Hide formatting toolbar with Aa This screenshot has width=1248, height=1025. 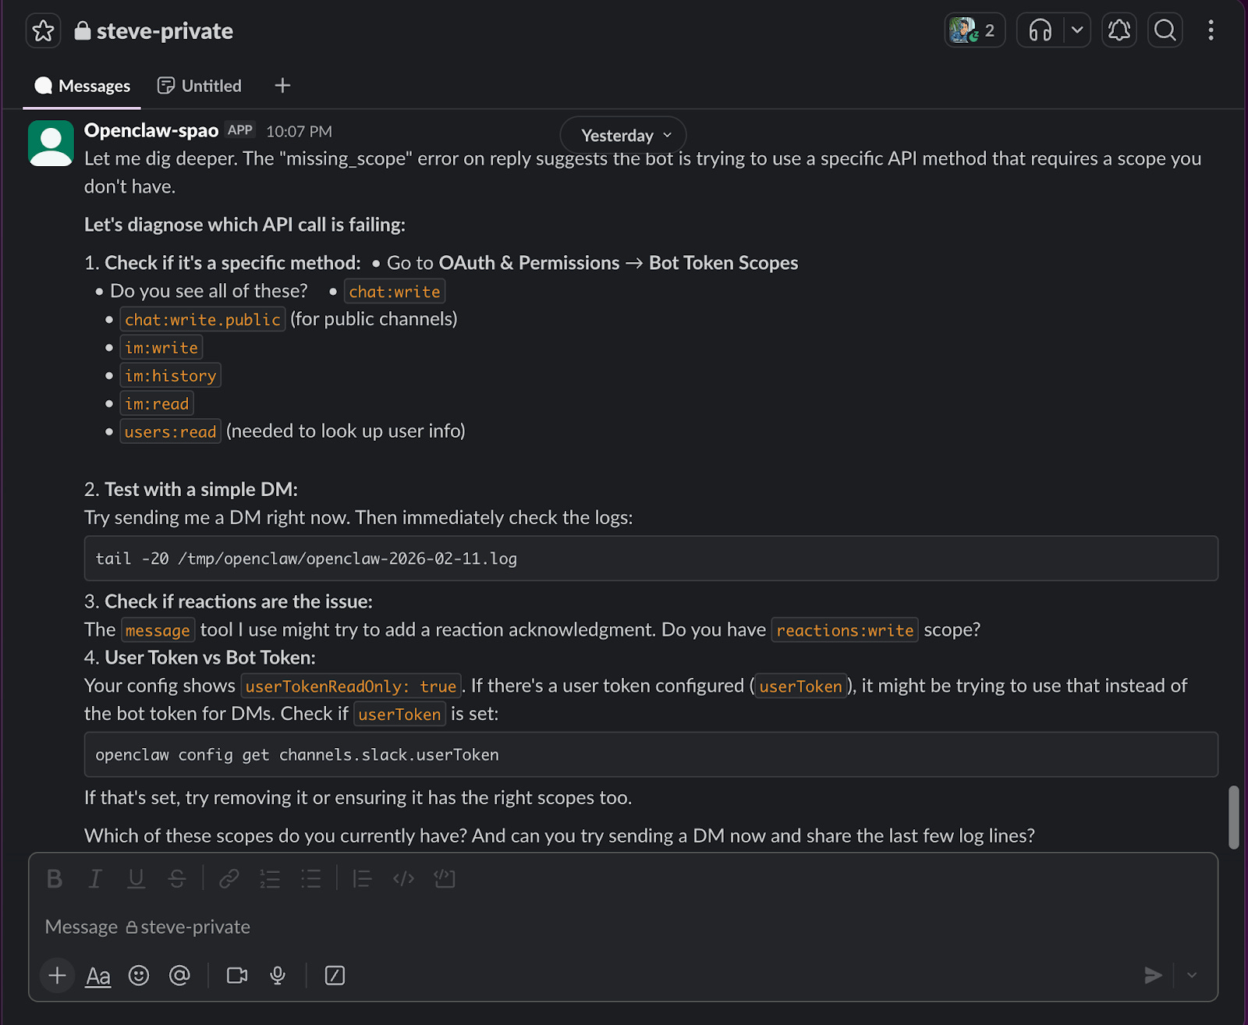point(98,975)
